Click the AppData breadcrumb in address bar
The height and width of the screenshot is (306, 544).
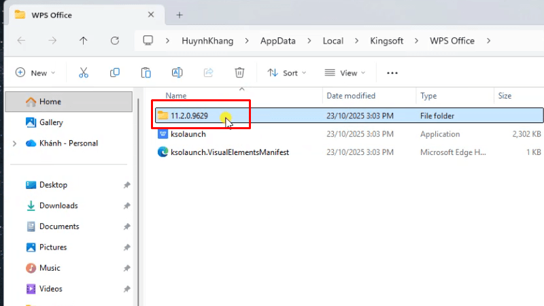pyautogui.click(x=277, y=41)
